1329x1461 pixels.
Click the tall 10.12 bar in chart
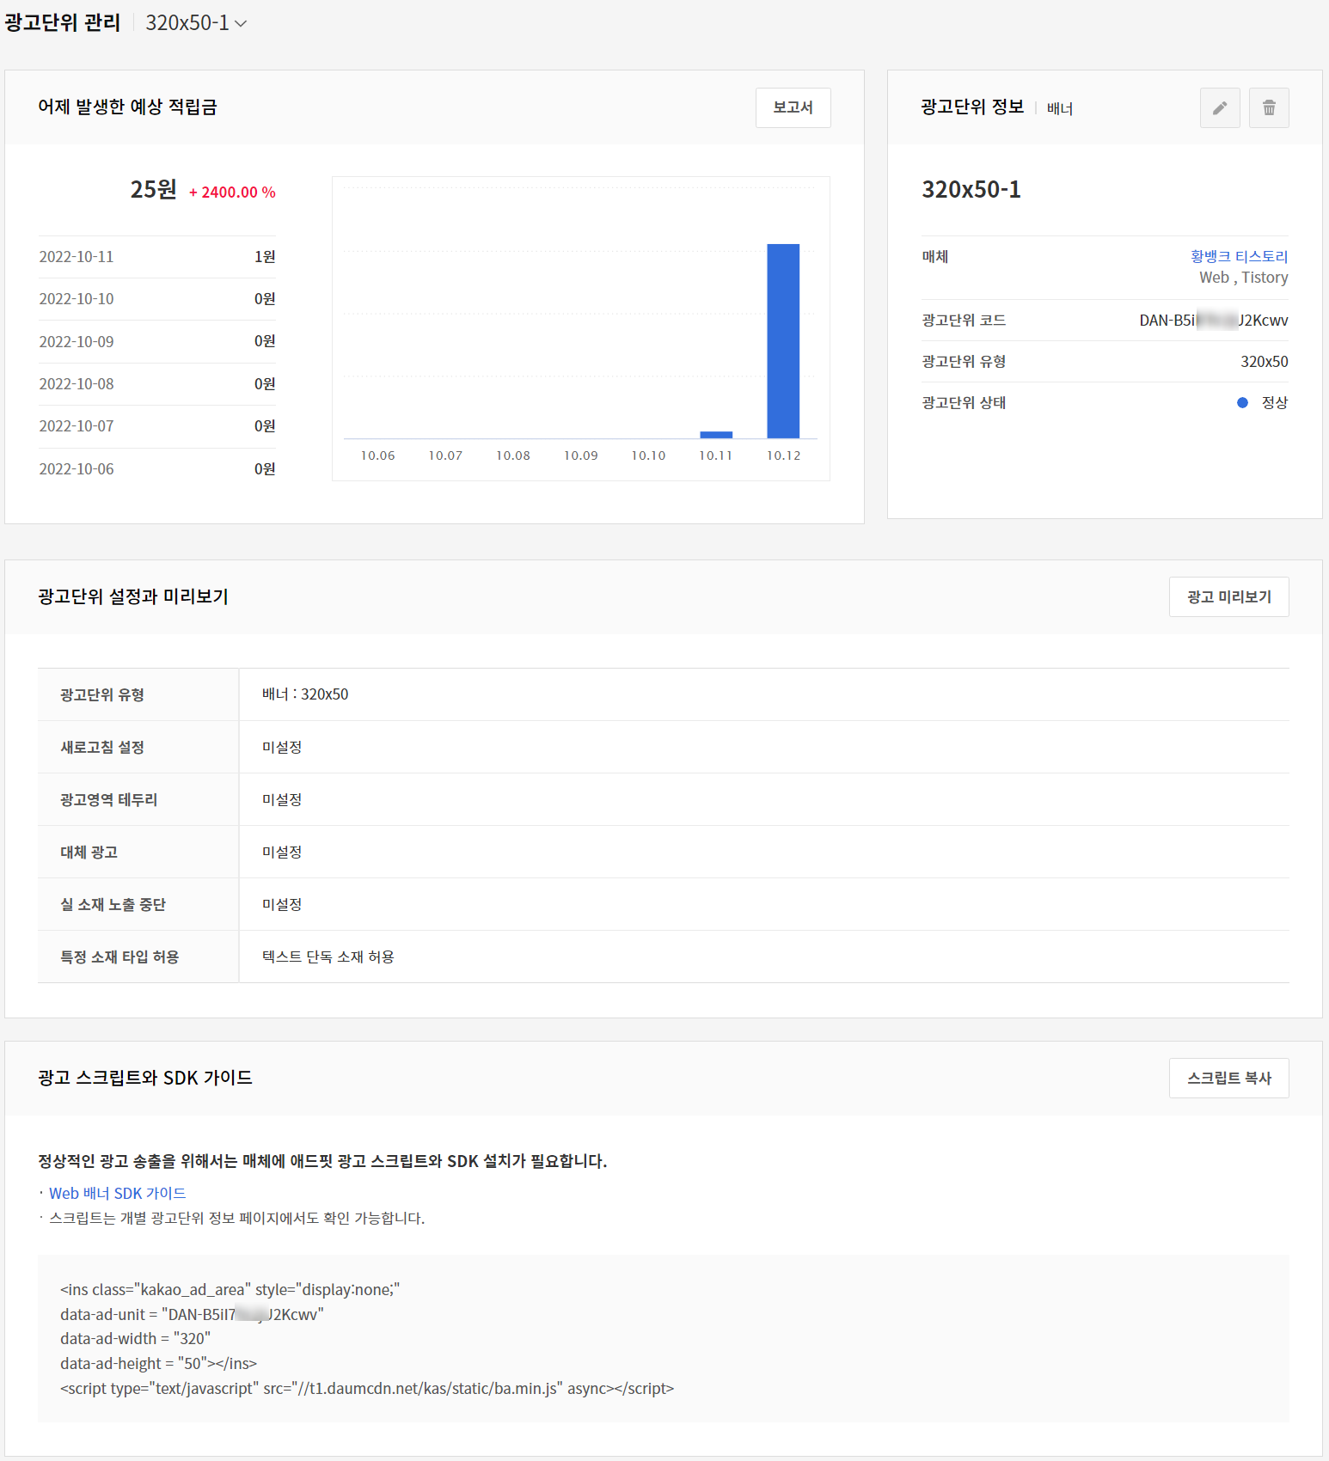pyautogui.click(x=783, y=341)
